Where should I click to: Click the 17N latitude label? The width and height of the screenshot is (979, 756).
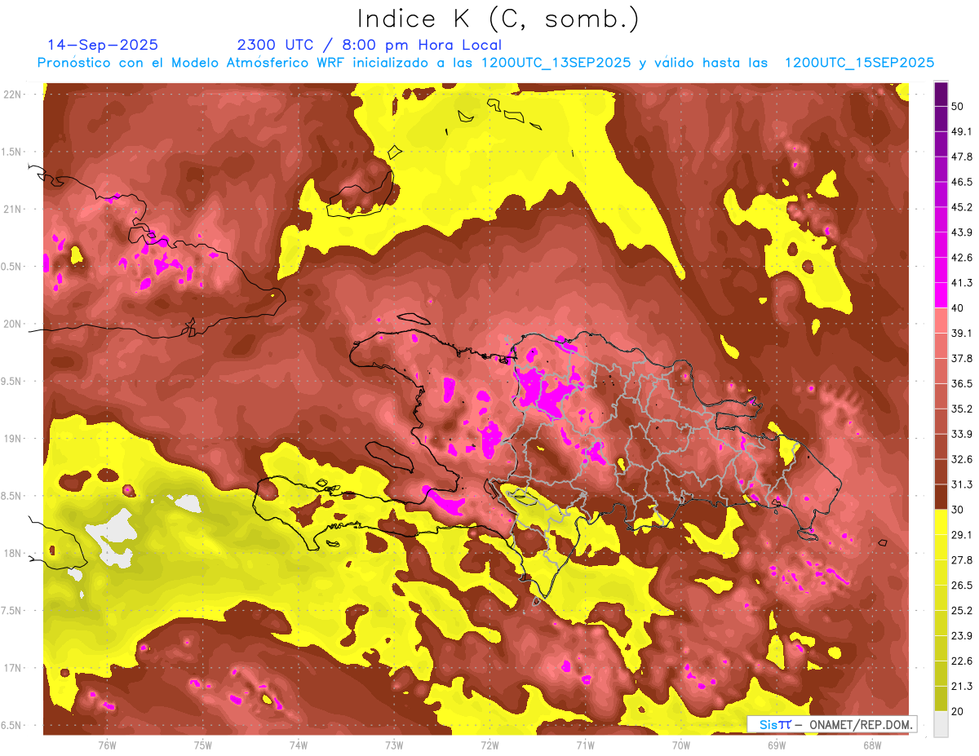click(14, 668)
